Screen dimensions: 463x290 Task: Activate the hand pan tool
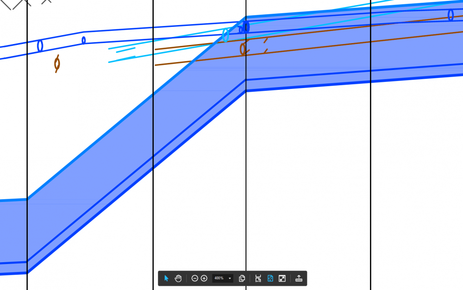click(x=178, y=278)
